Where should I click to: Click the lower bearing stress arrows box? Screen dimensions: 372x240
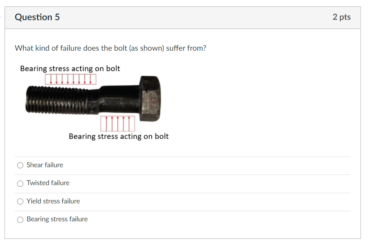point(118,123)
